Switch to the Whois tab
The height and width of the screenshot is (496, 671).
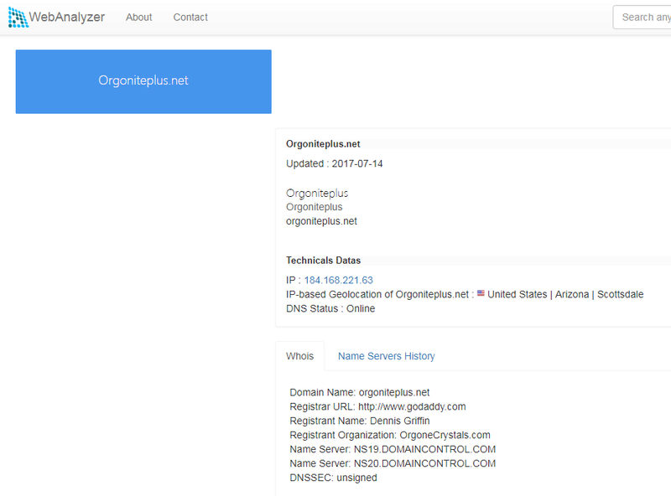(300, 356)
